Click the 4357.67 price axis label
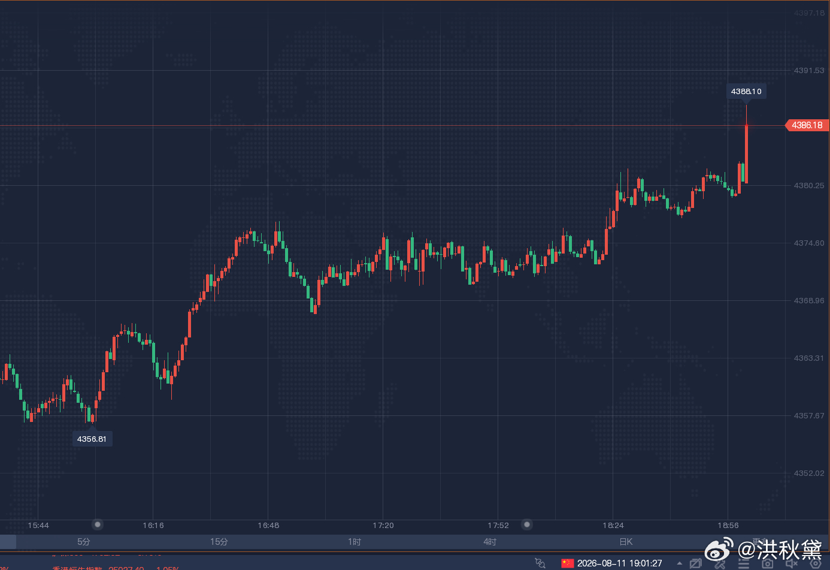Image resolution: width=830 pixels, height=570 pixels. click(x=809, y=416)
